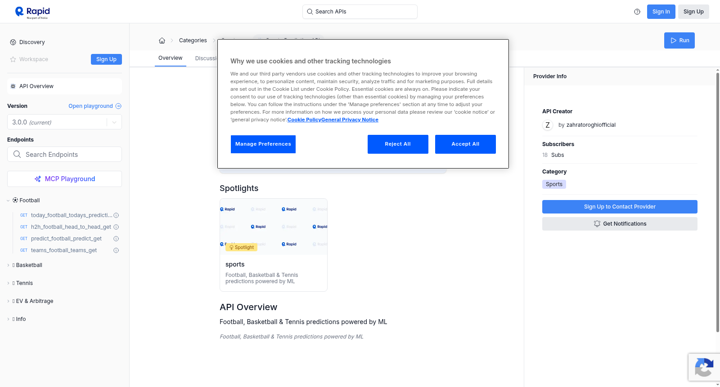
Task: Click the MCP Playground button
Action: 64,179
